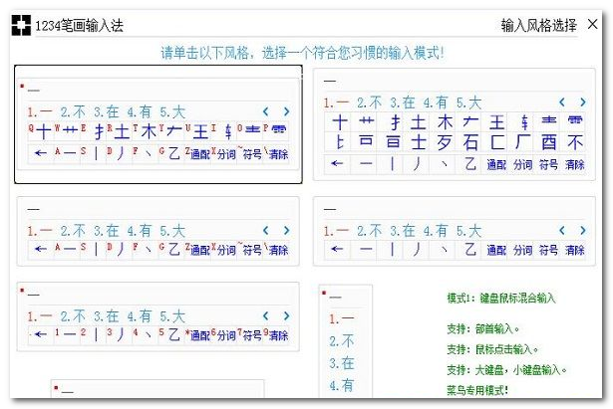Click the 1234笔画输入法 logo icon
This screenshot has width=613, height=409.
click(21, 25)
